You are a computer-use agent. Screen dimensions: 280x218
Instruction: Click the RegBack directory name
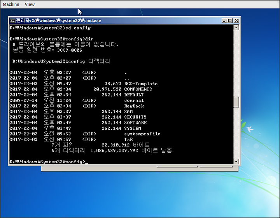click(x=134, y=106)
